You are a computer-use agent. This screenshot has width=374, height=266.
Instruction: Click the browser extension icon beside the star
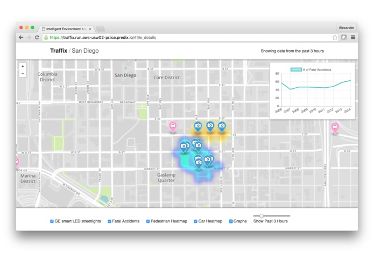click(344, 37)
